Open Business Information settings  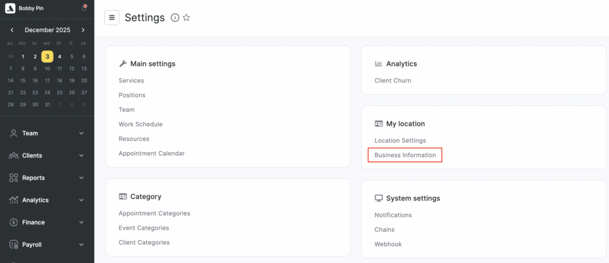point(405,155)
